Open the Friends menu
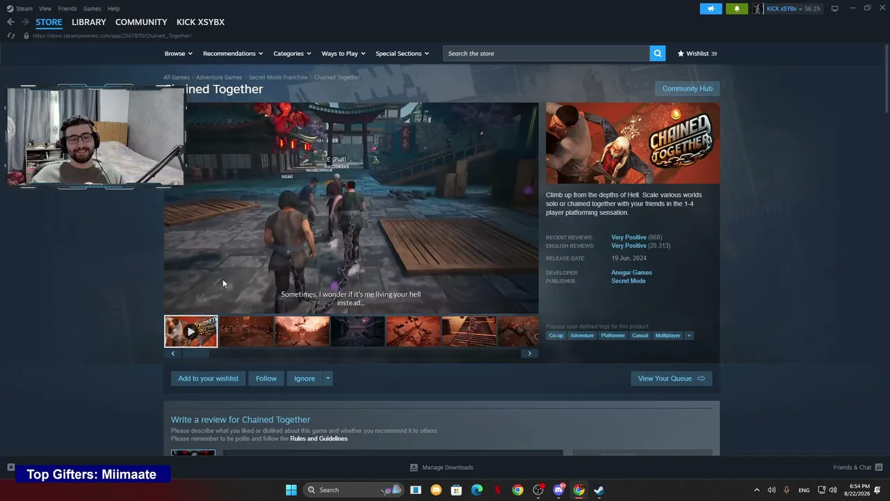890x501 pixels. 67,8
